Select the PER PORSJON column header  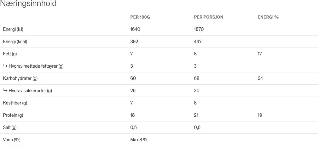point(209,17)
